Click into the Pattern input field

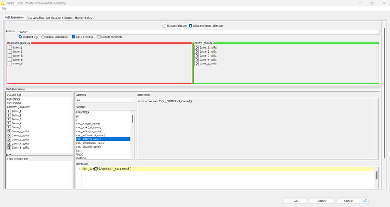198,32
